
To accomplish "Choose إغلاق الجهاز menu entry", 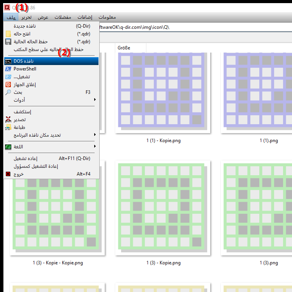I will (51, 84).
